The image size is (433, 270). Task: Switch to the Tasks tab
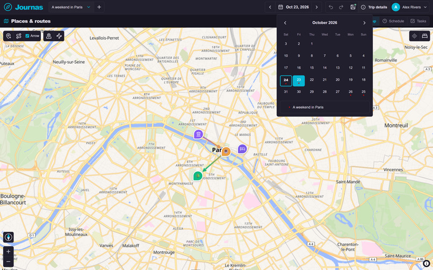pyautogui.click(x=418, y=21)
